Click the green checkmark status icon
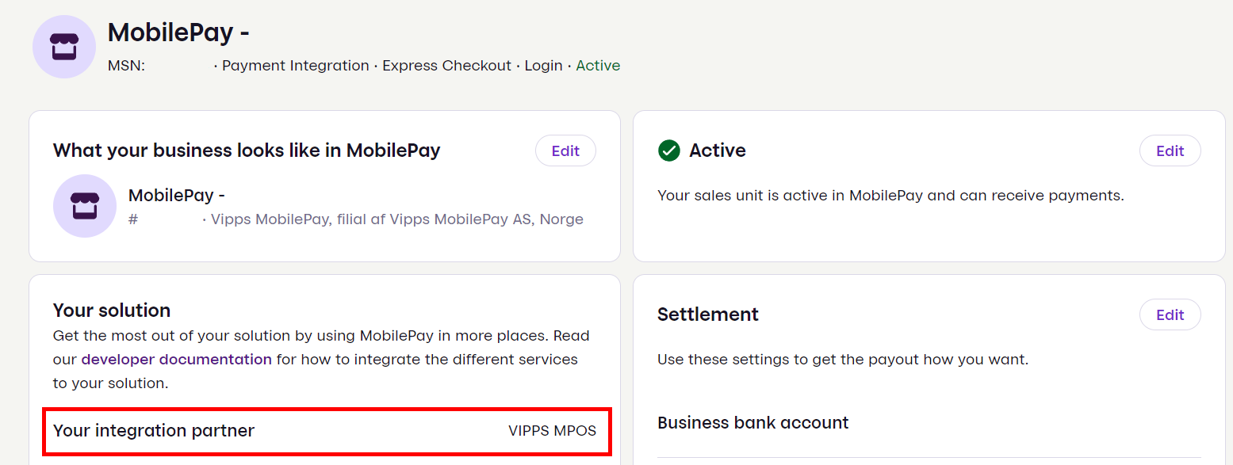The height and width of the screenshot is (465, 1233). click(x=669, y=151)
